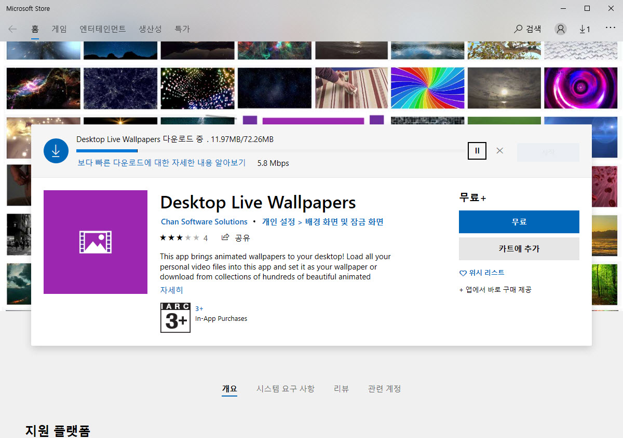Open the 게임 tab
The image size is (623, 438).
point(59,29)
